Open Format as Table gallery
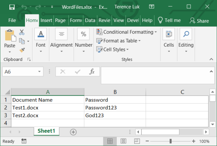The image size is (217, 146). (x=118, y=41)
